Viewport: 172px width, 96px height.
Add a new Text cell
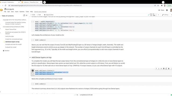(x=39, y=15)
